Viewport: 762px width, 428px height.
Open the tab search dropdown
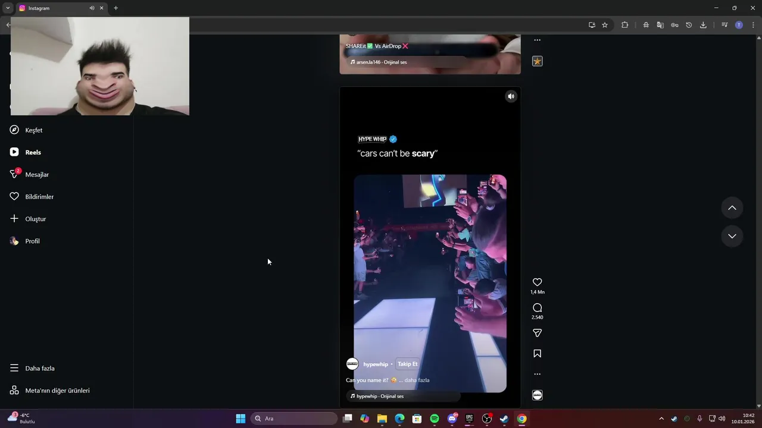(8, 8)
